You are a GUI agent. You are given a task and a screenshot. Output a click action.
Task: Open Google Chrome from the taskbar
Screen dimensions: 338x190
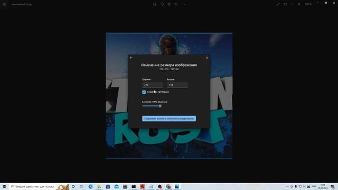click(168, 186)
